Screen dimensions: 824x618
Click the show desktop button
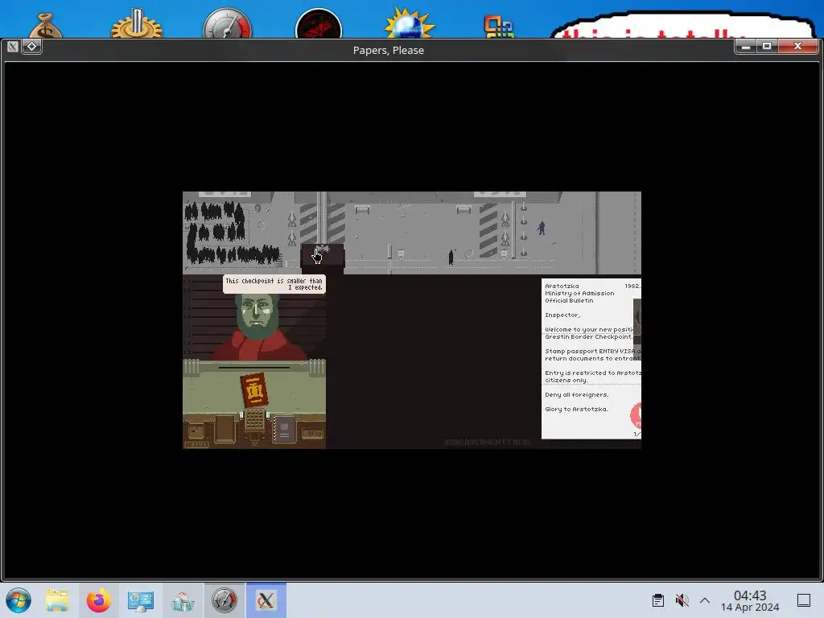[804, 600]
